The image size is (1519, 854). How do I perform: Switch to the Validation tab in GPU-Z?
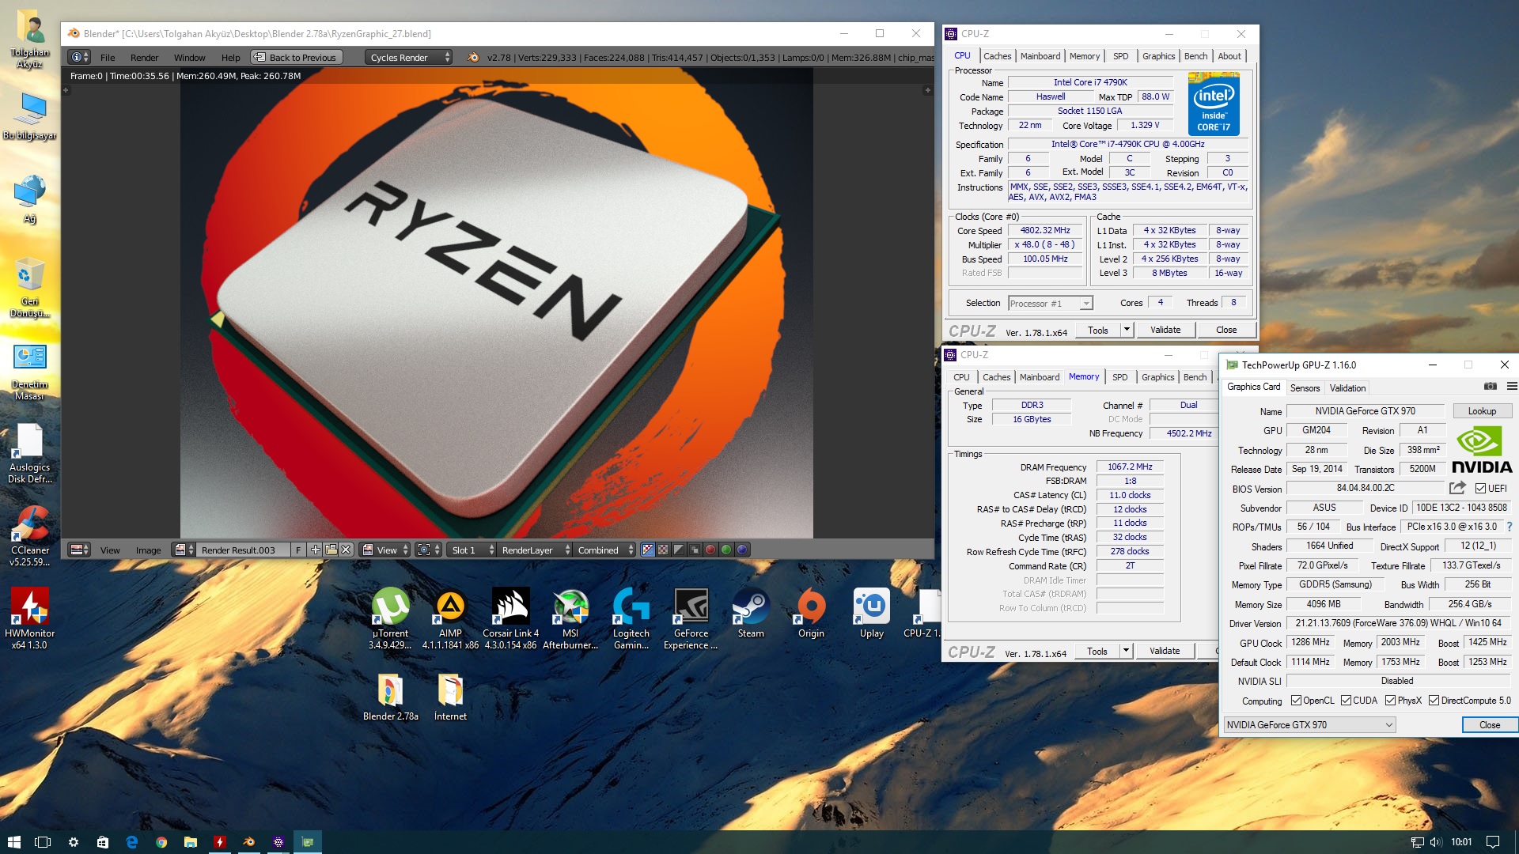[1347, 387]
